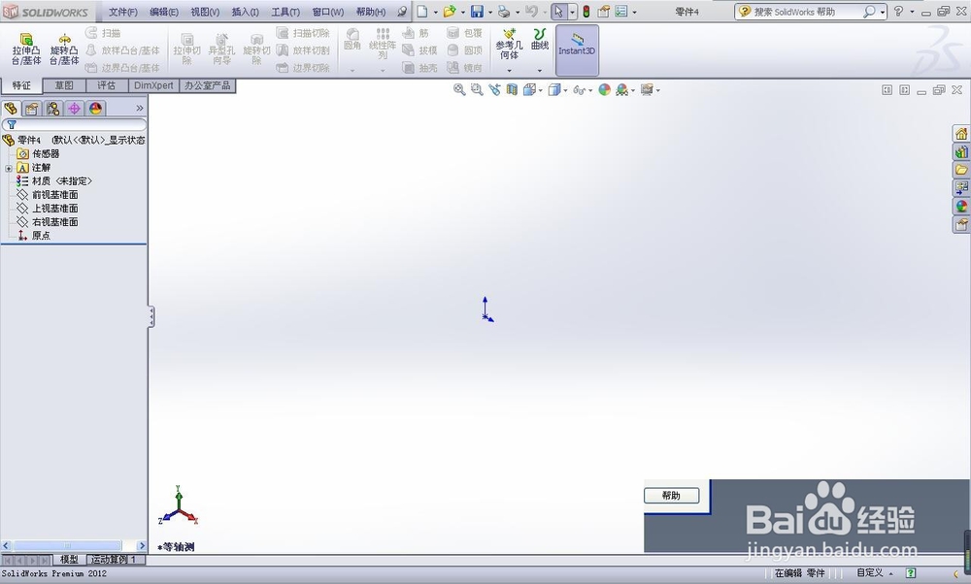
Task: Open DimXpertManager crosshair tab
Action: 75,109
